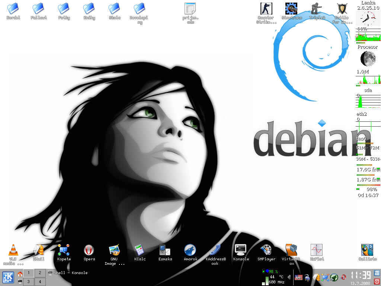Expand the hidden system tray icons arrow

pos(289,277)
